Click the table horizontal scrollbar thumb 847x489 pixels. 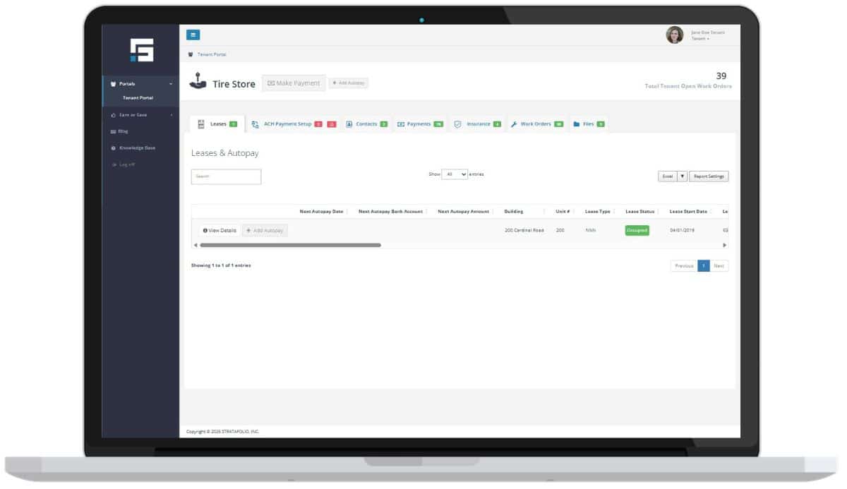(x=290, y=245)
